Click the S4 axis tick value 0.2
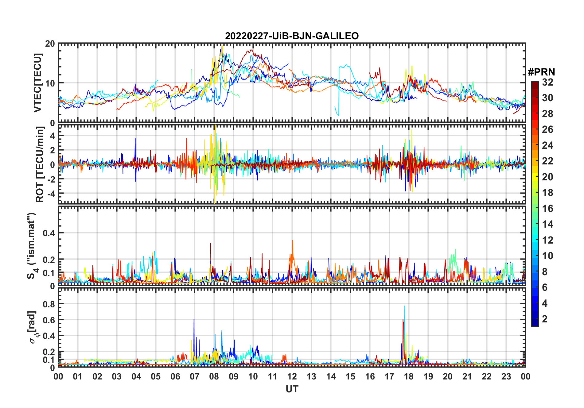Viewport: 584px width, 408px height. point(49,260)
